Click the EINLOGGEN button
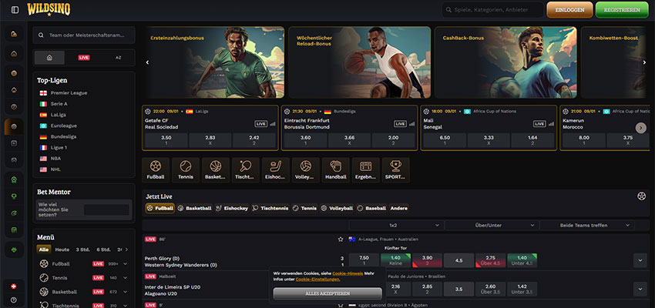 569,9
